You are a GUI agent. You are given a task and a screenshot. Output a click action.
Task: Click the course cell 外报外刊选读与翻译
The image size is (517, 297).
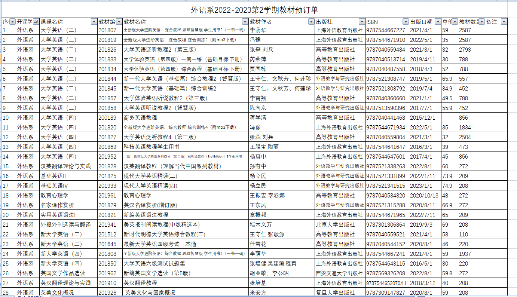click(x=68, y=224)
